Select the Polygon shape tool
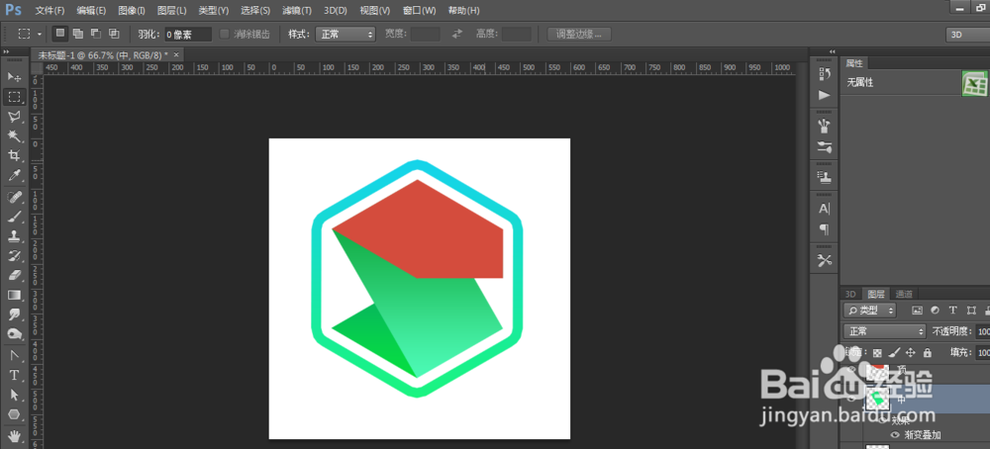This screenshot has height=449, width=990. pos(15,415)
